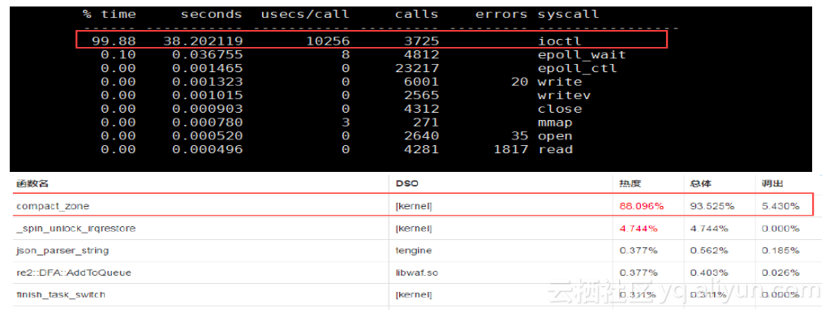This screenshot has height=313, width=830.
Task: Click the usecs/call column header
Action: [305, 15]
